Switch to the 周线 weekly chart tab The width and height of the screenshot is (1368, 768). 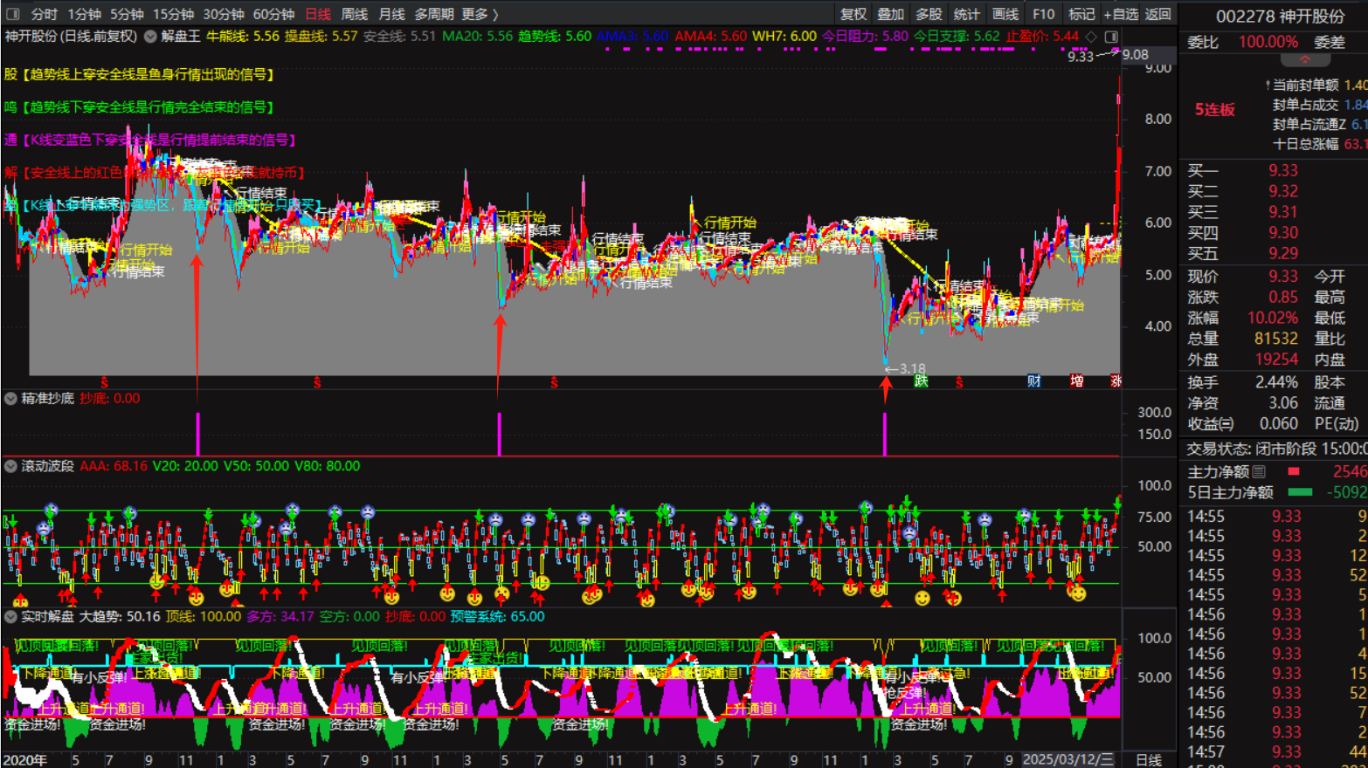[354, 14]
